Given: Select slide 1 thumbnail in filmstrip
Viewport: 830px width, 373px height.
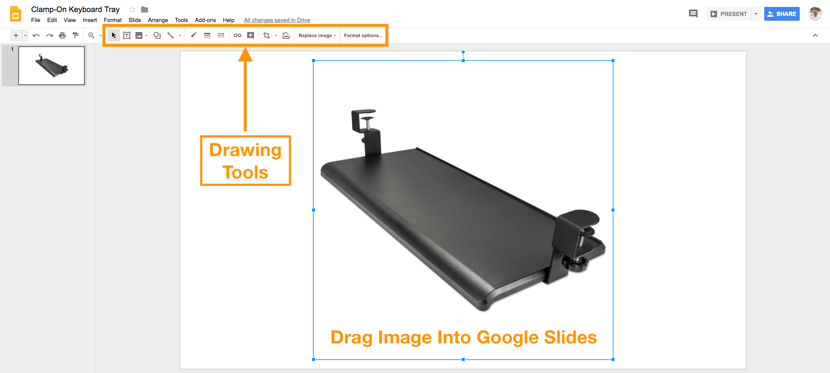Looking at the screenshot, I should tap(51, 66).
